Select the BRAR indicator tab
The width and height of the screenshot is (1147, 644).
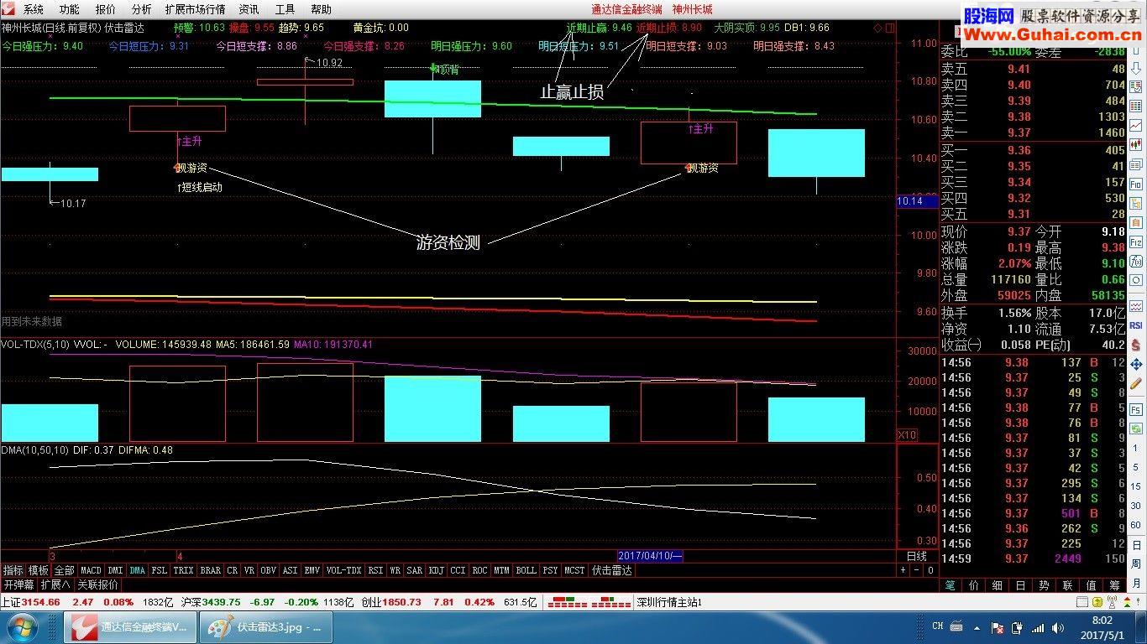click(210, 570)
